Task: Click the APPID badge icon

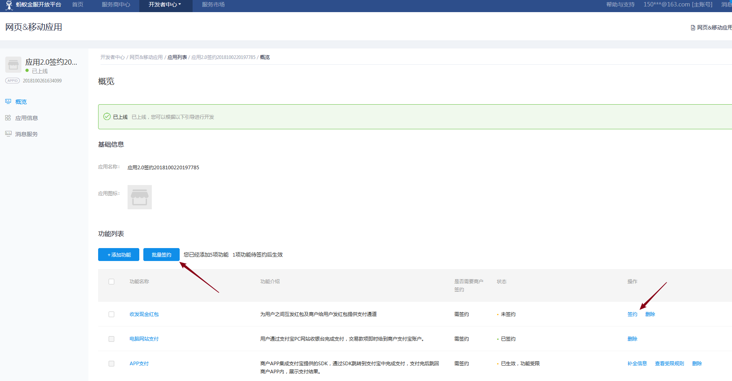Action: (13, 81)
